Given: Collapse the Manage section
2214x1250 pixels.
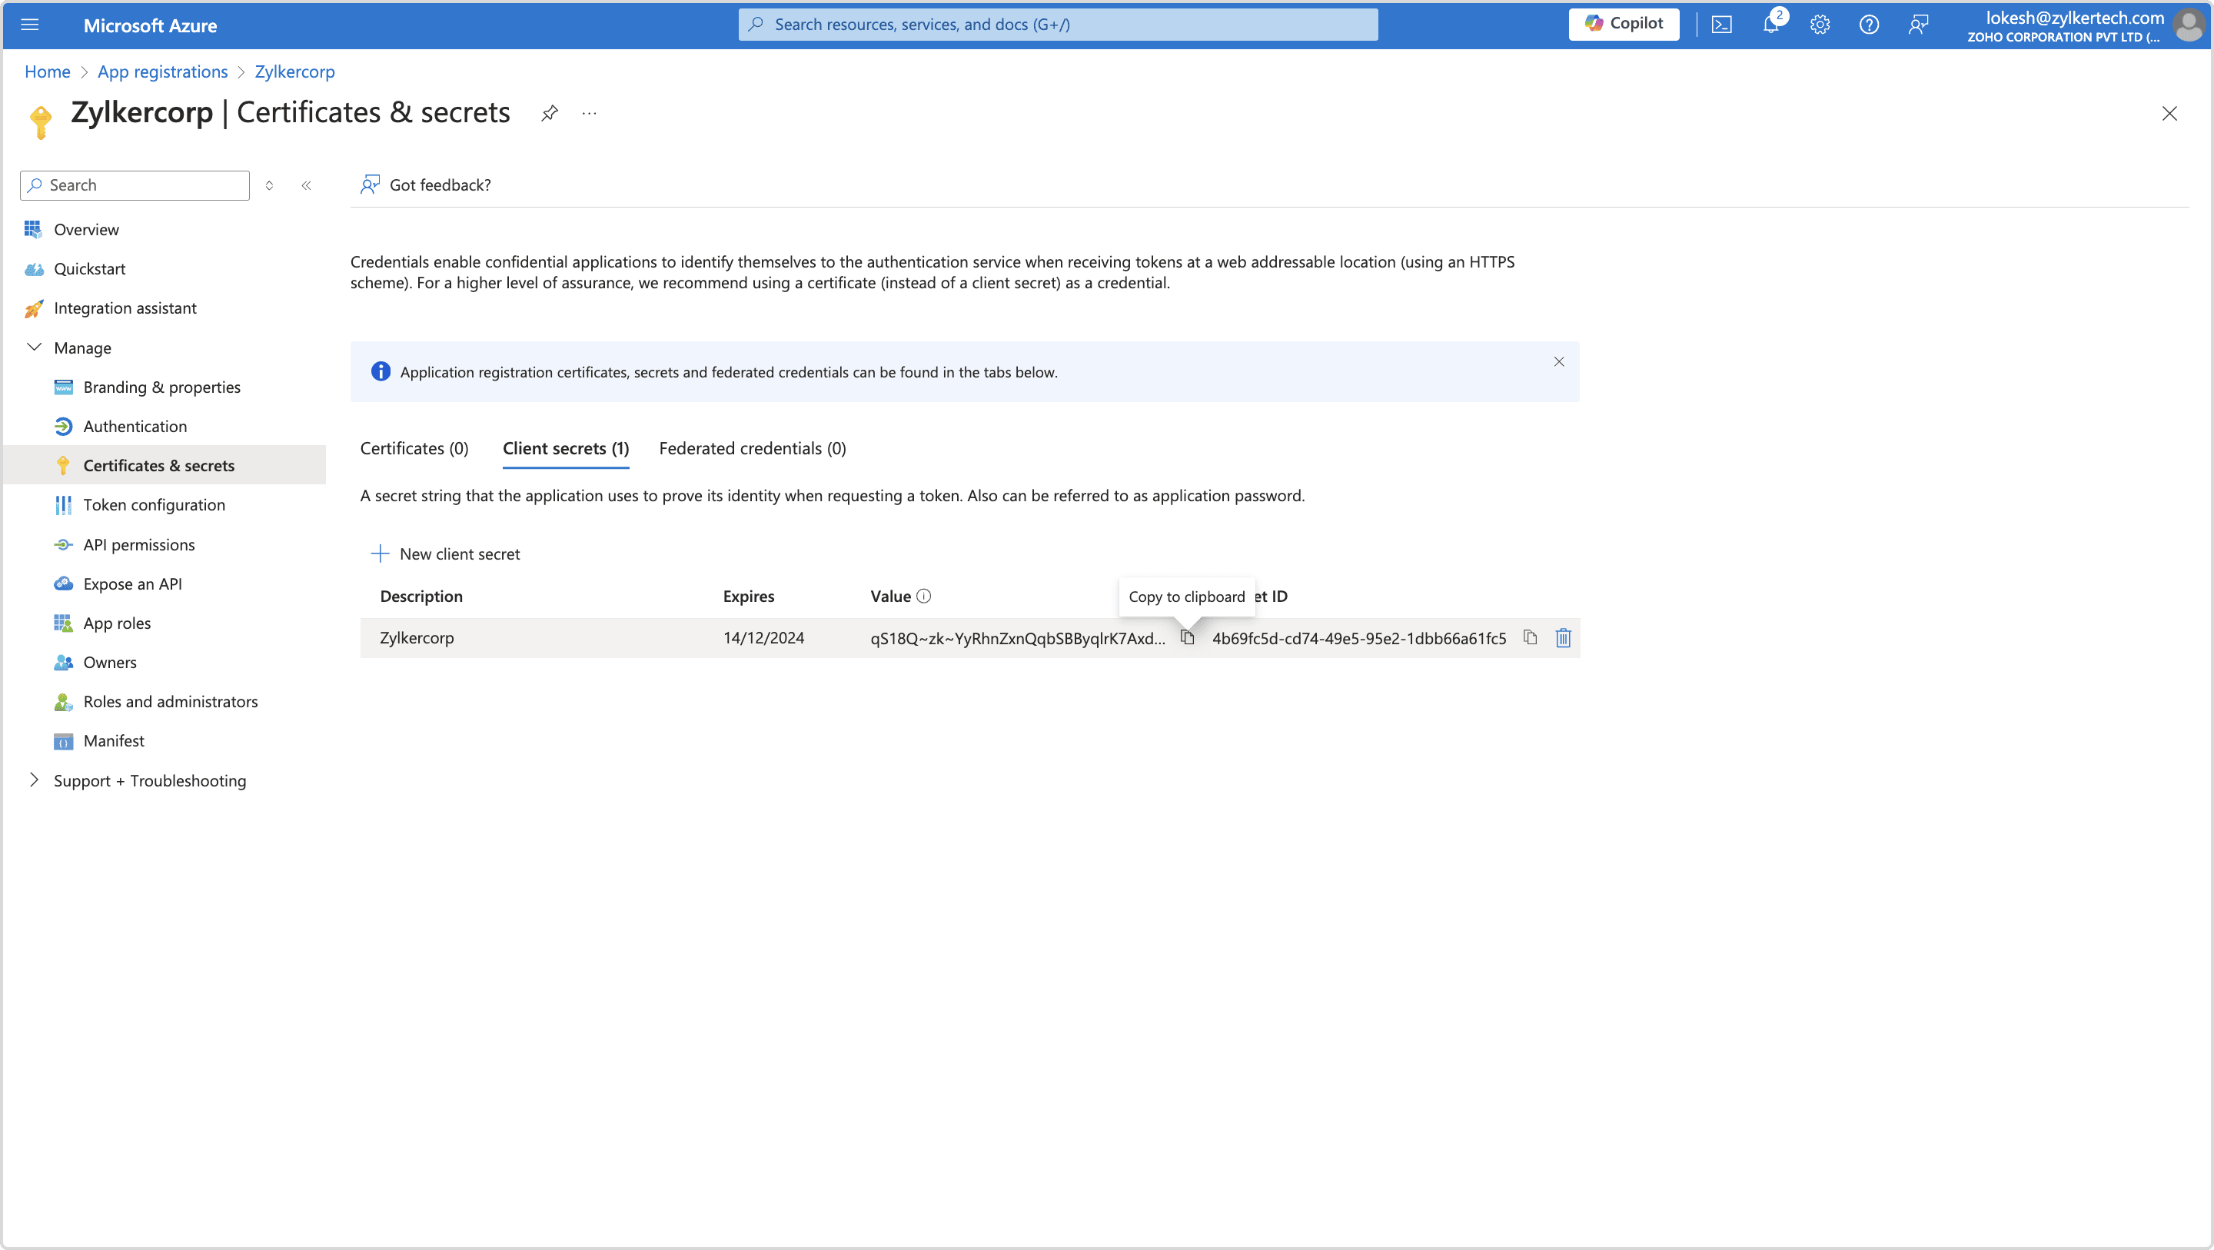Looking at the screenshot, I should (35, 347).
